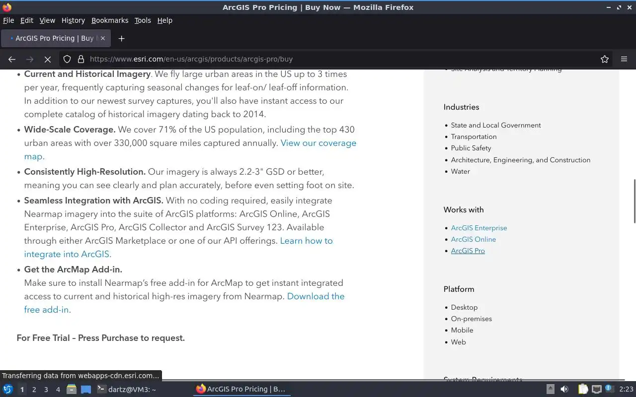Open the View menu
The image size is (636, 397).
(47, 20)
